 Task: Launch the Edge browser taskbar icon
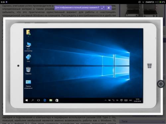(x=45, y=100)
